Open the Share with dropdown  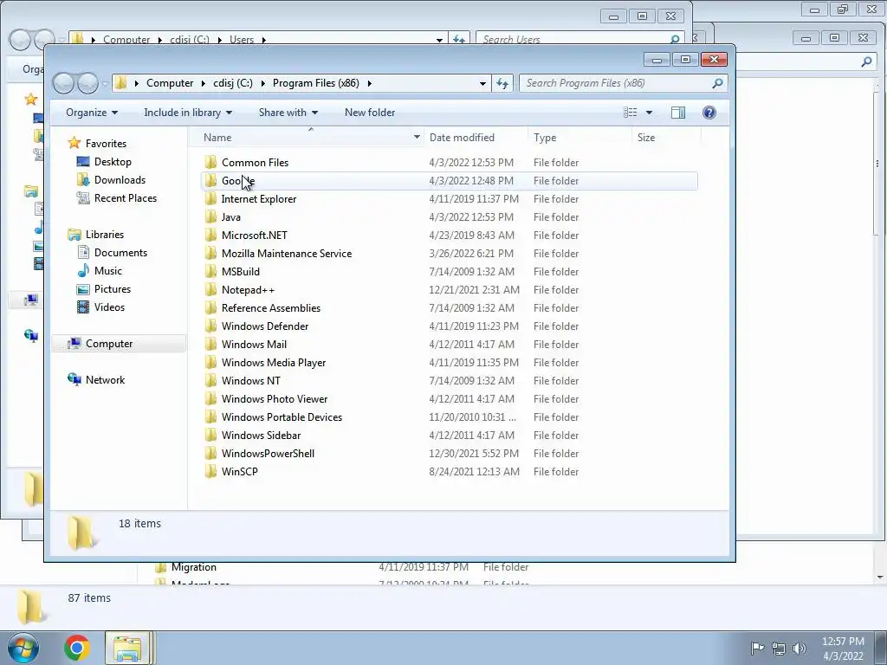[288, 113]
